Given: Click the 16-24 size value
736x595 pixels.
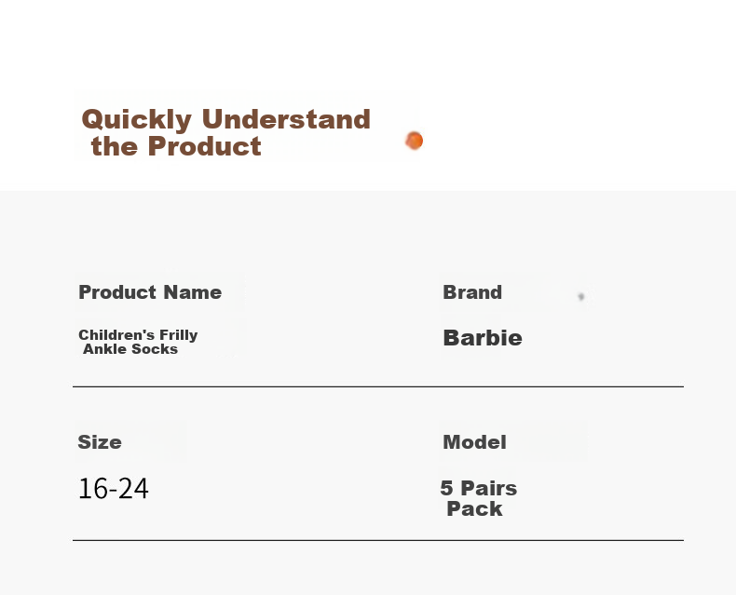Looking at the screenshot, I should pyautogui.click(x=114, y=489).
